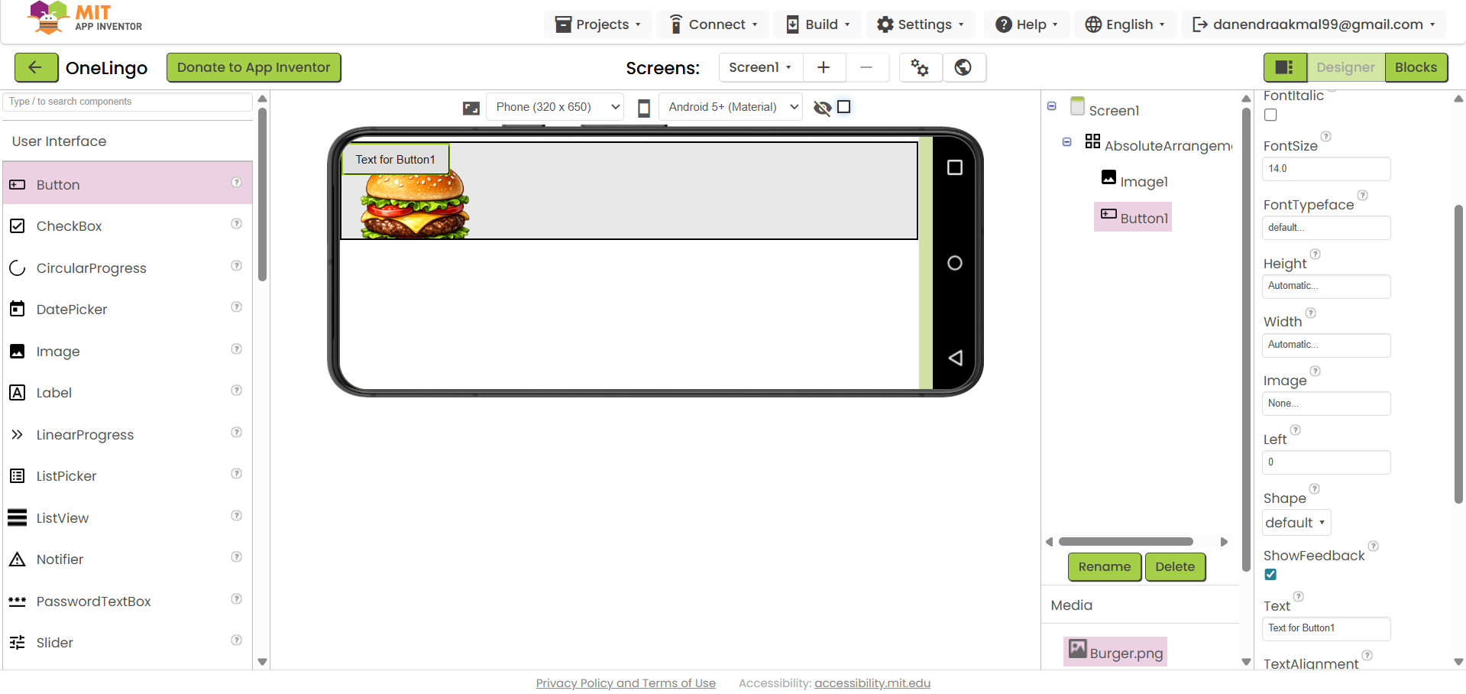Add a new screen with plus icon
This screenshot has height=694, width=1466.
pyautogui.click(x=824, y=67)
